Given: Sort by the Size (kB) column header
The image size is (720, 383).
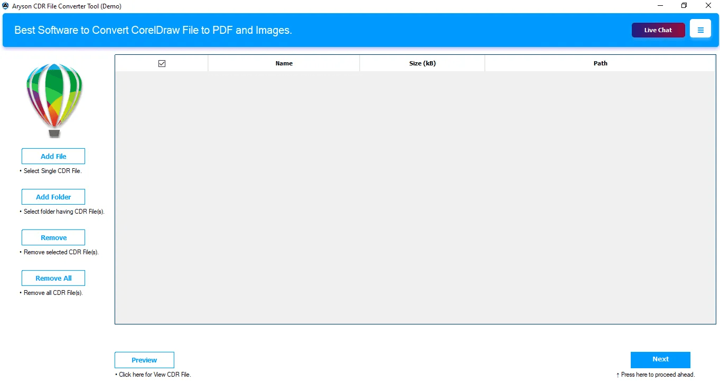Looking at the screenshot, I should (422, 63).
